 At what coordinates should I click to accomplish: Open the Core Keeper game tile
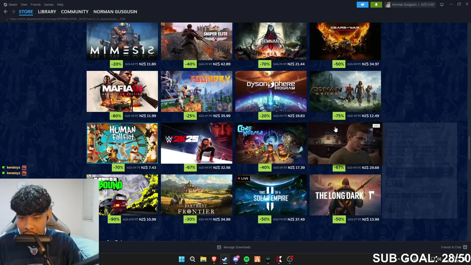click(271, 143)
